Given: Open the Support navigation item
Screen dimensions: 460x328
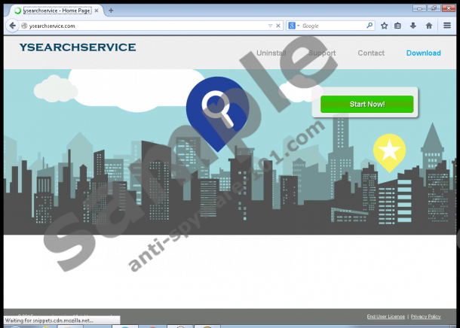Looking at the screenshot, I should (322, 53).
